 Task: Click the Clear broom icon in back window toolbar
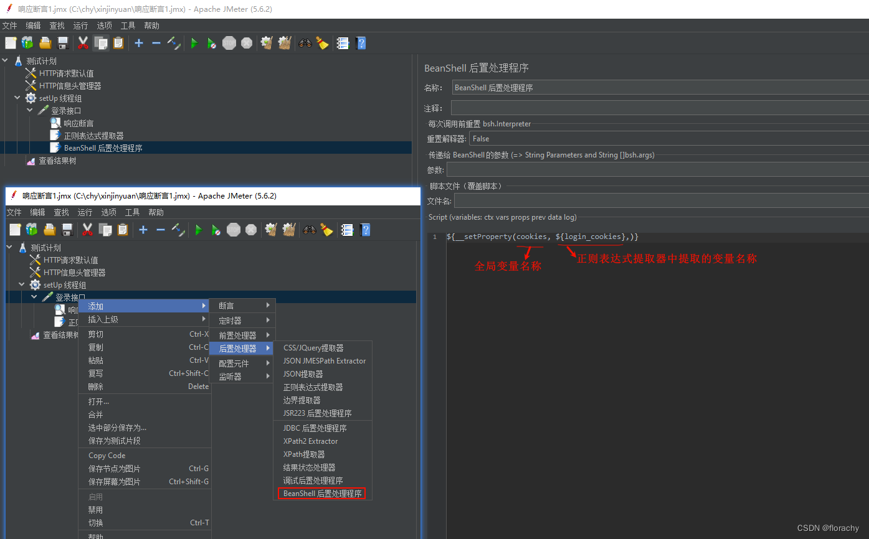(x=267, y=43)
